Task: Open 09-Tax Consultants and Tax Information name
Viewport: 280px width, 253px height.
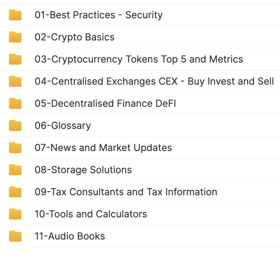Action: point(126,192)
